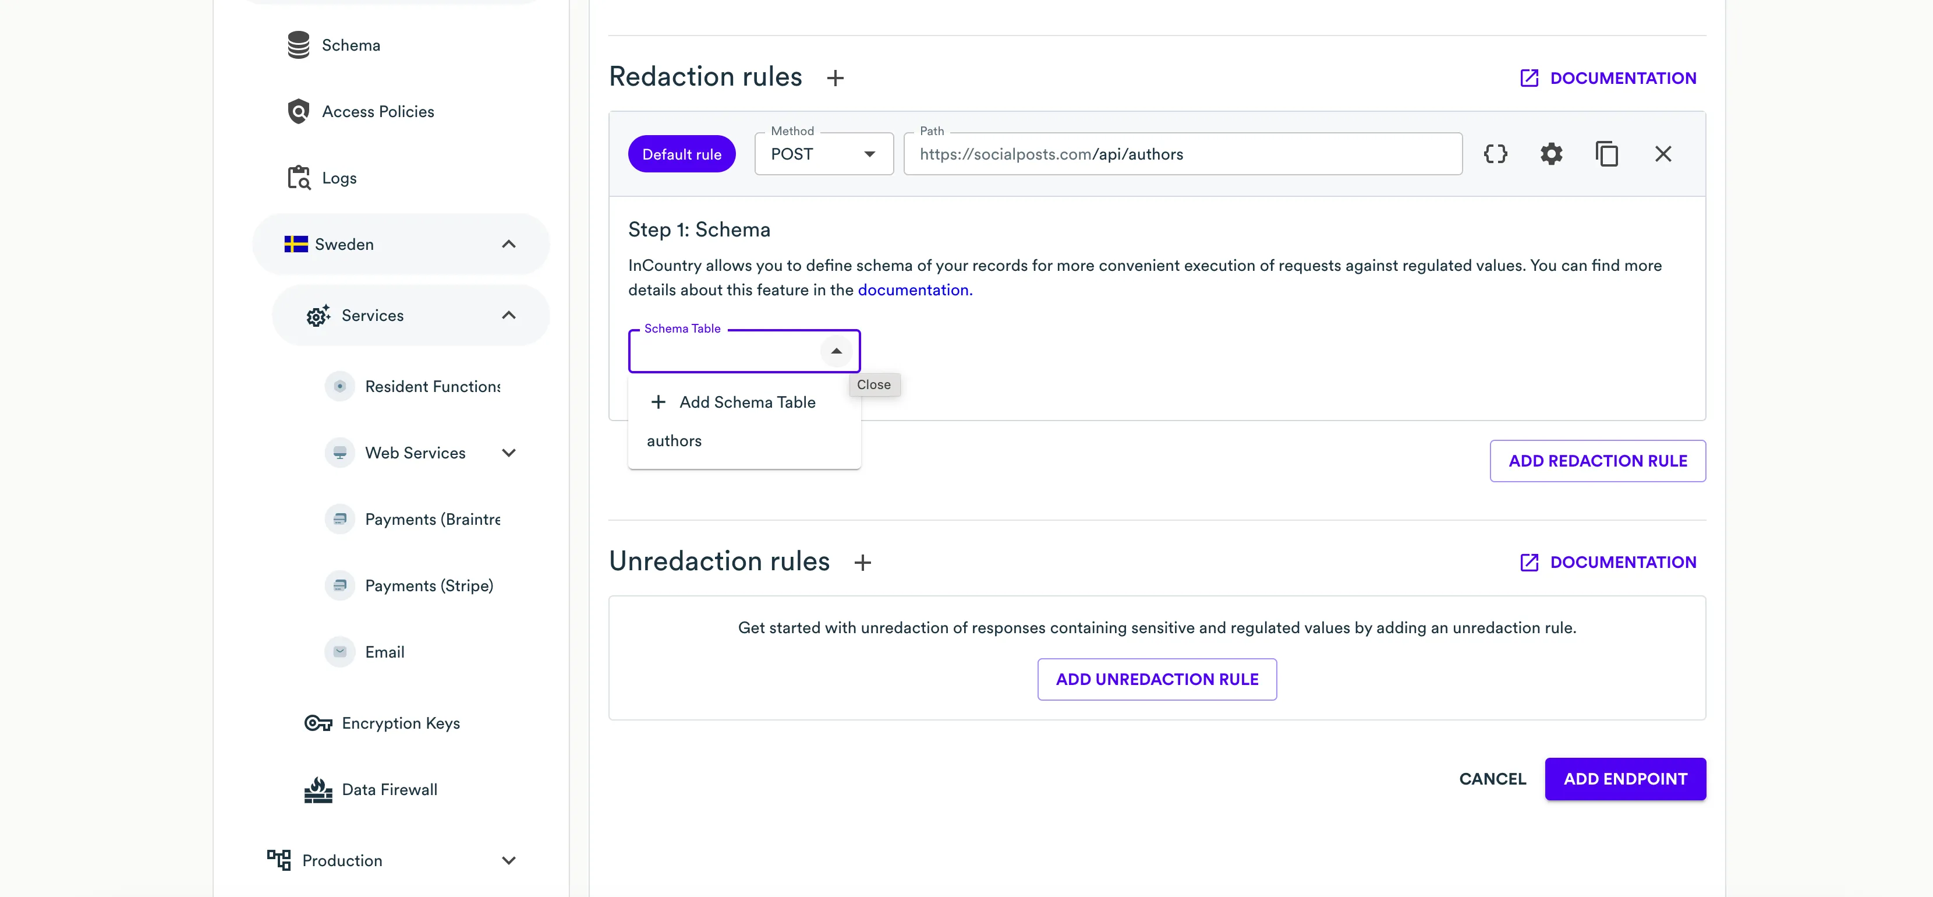This screenshot has width=1933, height=897.
Task: Expand the Production section
Action: (x=508, y=860)
